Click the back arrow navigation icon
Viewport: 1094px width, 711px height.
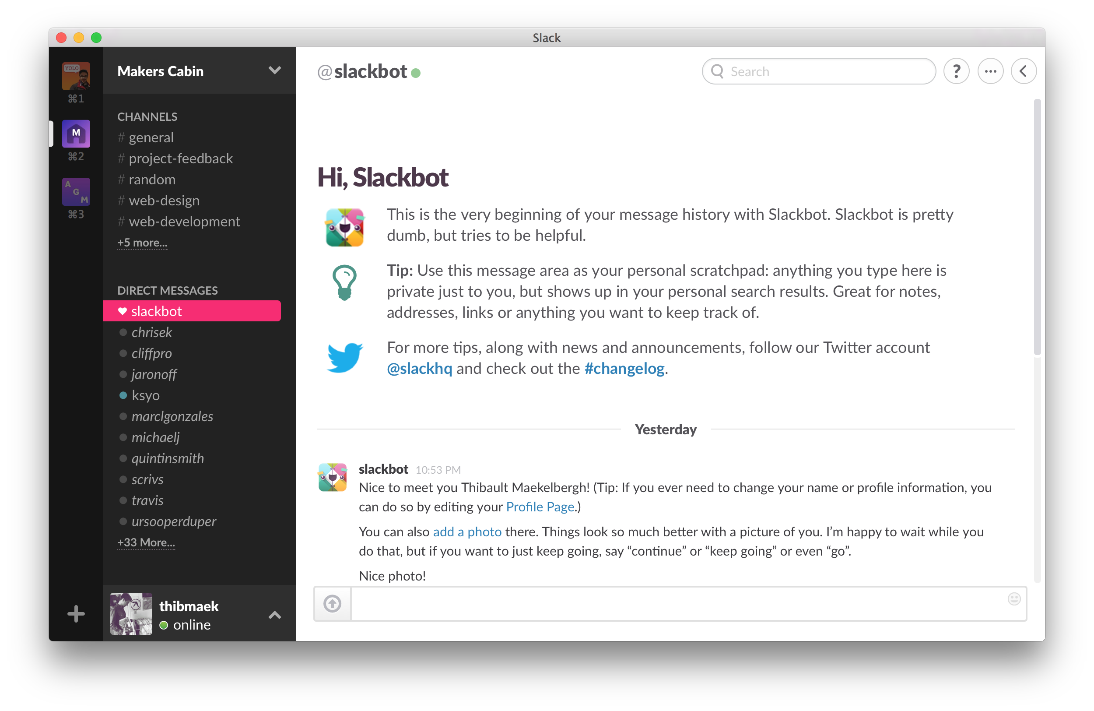tap(1024, 71)
